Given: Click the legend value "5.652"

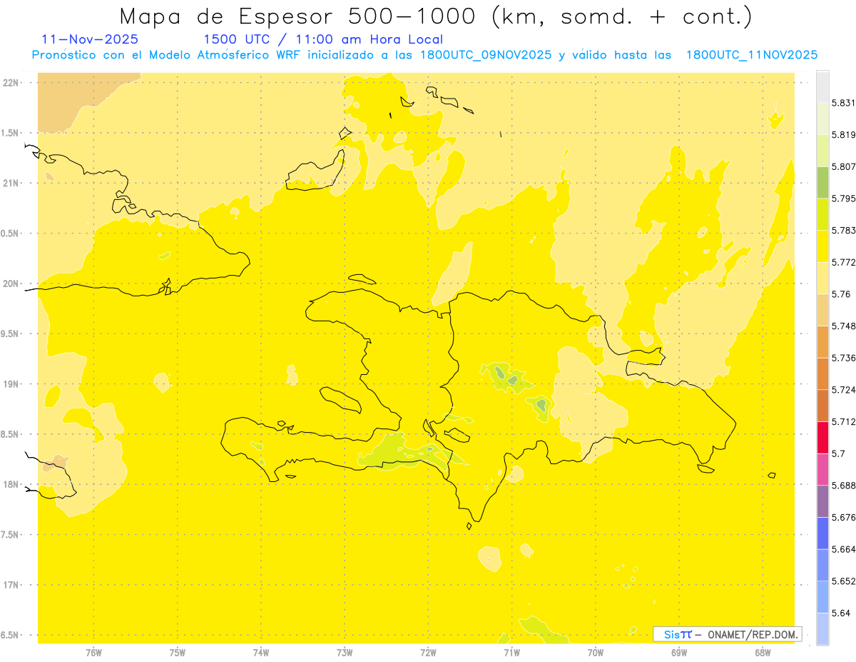Looking at the screenshot, I should (843, 580).
